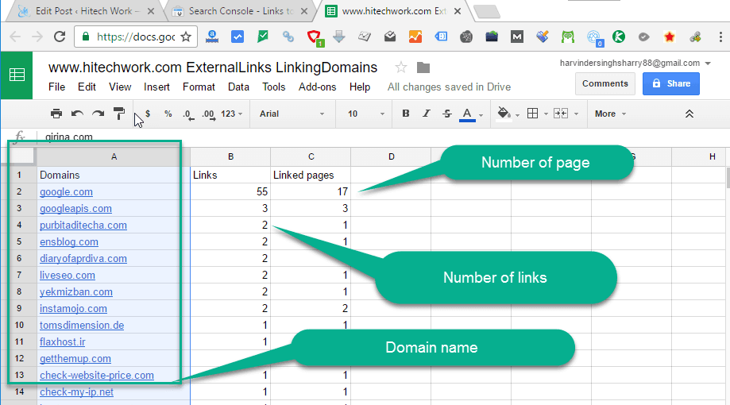Expand the More toolbar options
730x405 pixels.
[x=610, y=114]
